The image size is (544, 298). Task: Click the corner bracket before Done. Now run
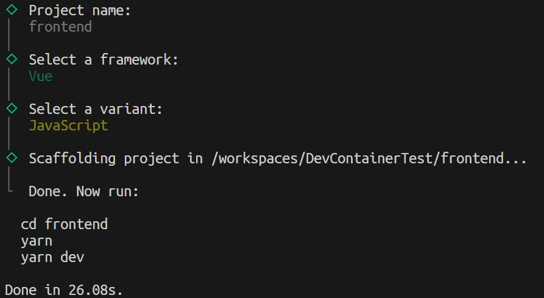11,189
